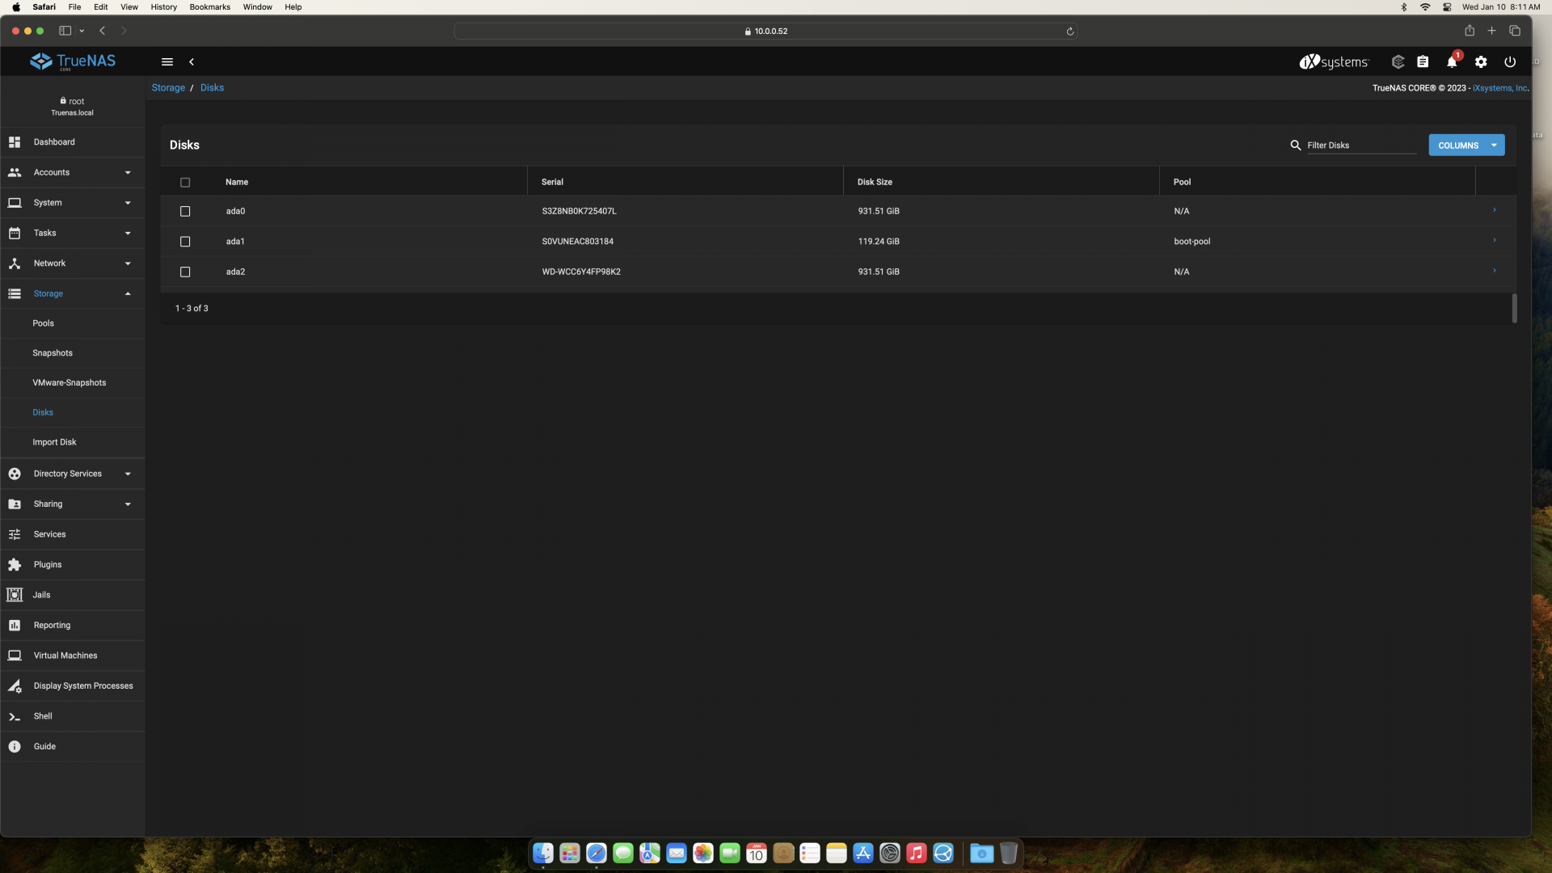
Task: Open Snapshots under Storage
Action: click(53, 353)
